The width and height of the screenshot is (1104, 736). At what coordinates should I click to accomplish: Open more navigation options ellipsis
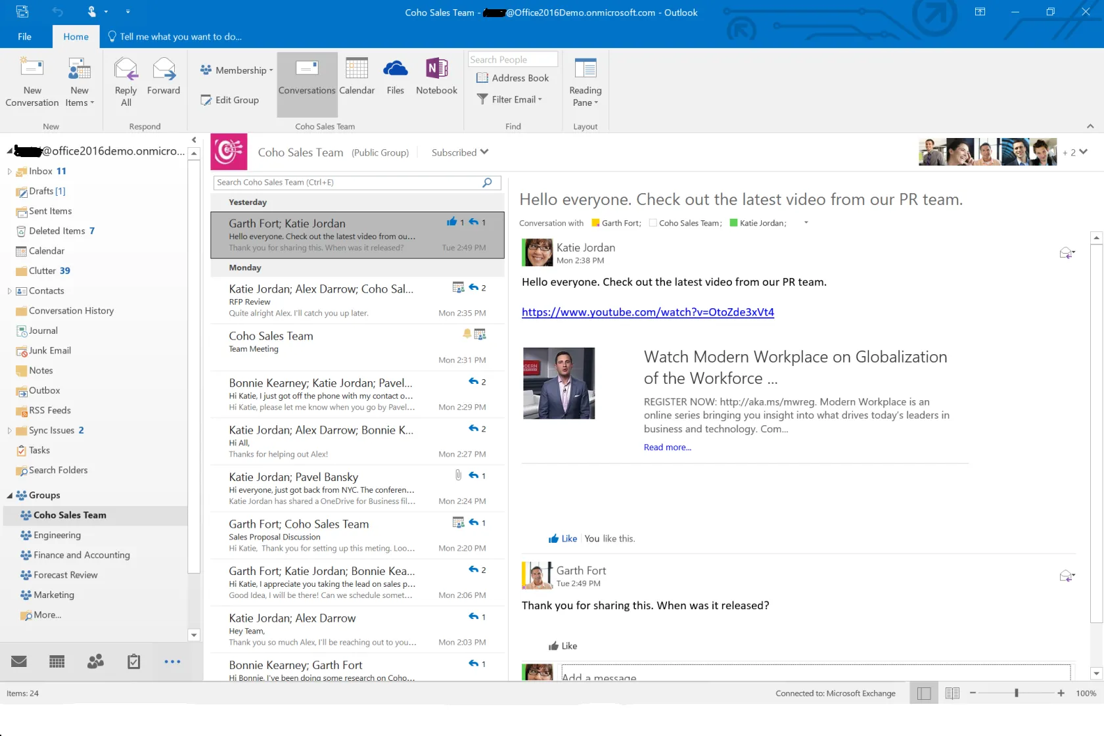(x=172, y=662)
